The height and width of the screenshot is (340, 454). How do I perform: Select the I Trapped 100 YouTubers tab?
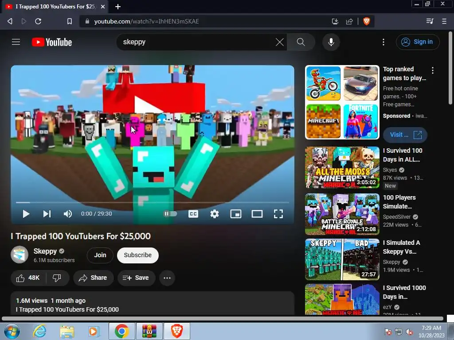click(55, 7)
